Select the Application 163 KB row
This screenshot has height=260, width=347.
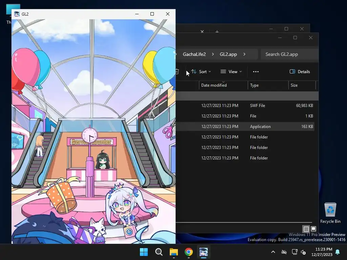coord(245,127)
